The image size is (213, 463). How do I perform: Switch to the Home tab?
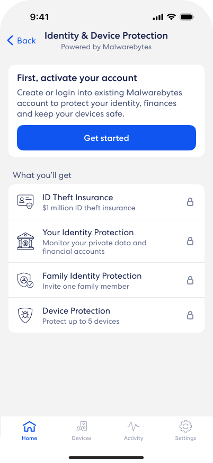[30, 431]
